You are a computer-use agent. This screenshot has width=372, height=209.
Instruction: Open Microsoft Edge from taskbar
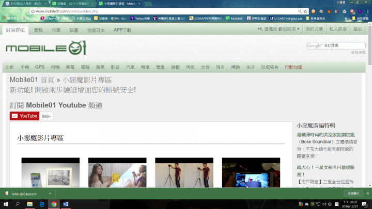[42, 204]
